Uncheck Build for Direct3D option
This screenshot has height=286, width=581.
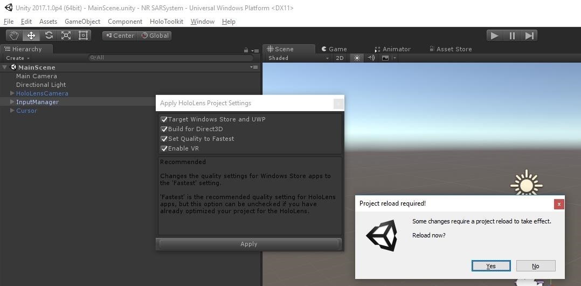[x=164, y=129]
